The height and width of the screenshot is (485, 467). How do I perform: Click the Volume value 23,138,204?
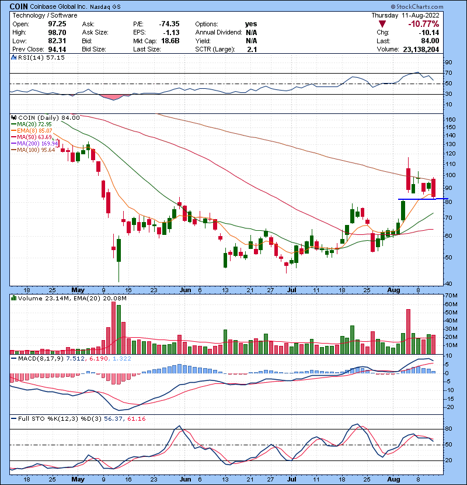pos(421,50)
